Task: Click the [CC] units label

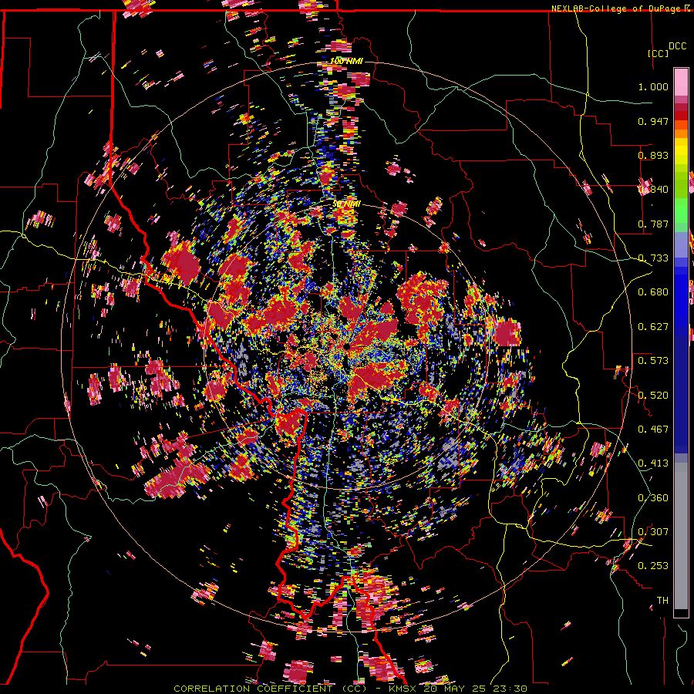Action: (x=659, y=53)
